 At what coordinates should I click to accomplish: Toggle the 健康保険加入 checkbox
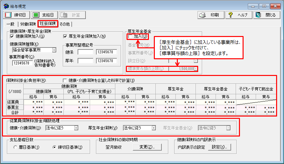coord(12,36)
